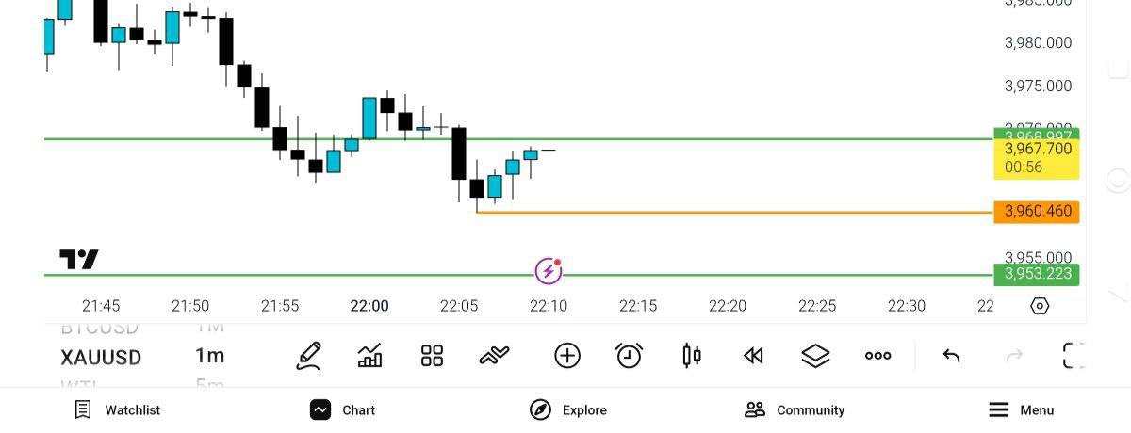Create an alert with the alarm clock
Image resolution: width=1131 pixels, height=433 pixels.
(629, 356)
